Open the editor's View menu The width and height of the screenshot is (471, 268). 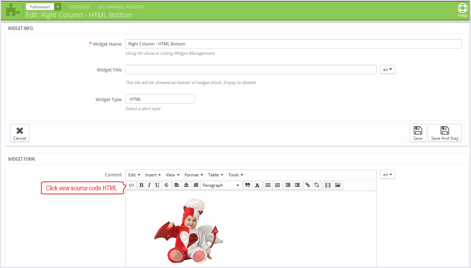click(172, 175)
